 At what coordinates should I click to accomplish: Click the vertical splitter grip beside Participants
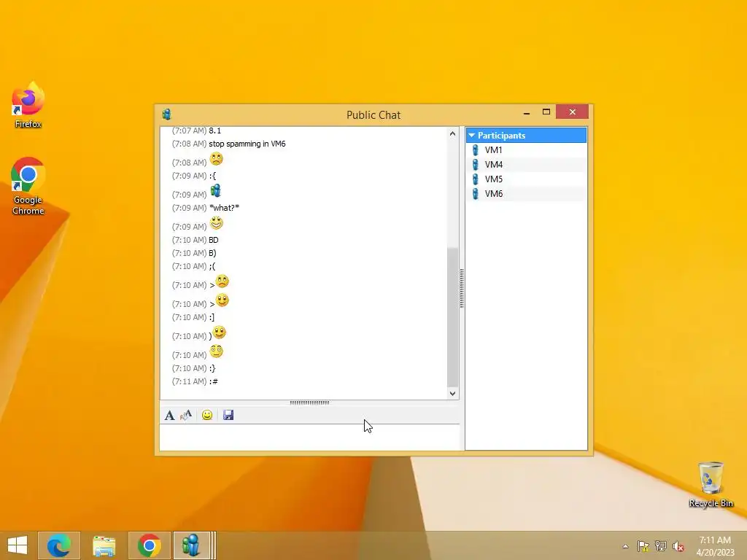[462, 288]
